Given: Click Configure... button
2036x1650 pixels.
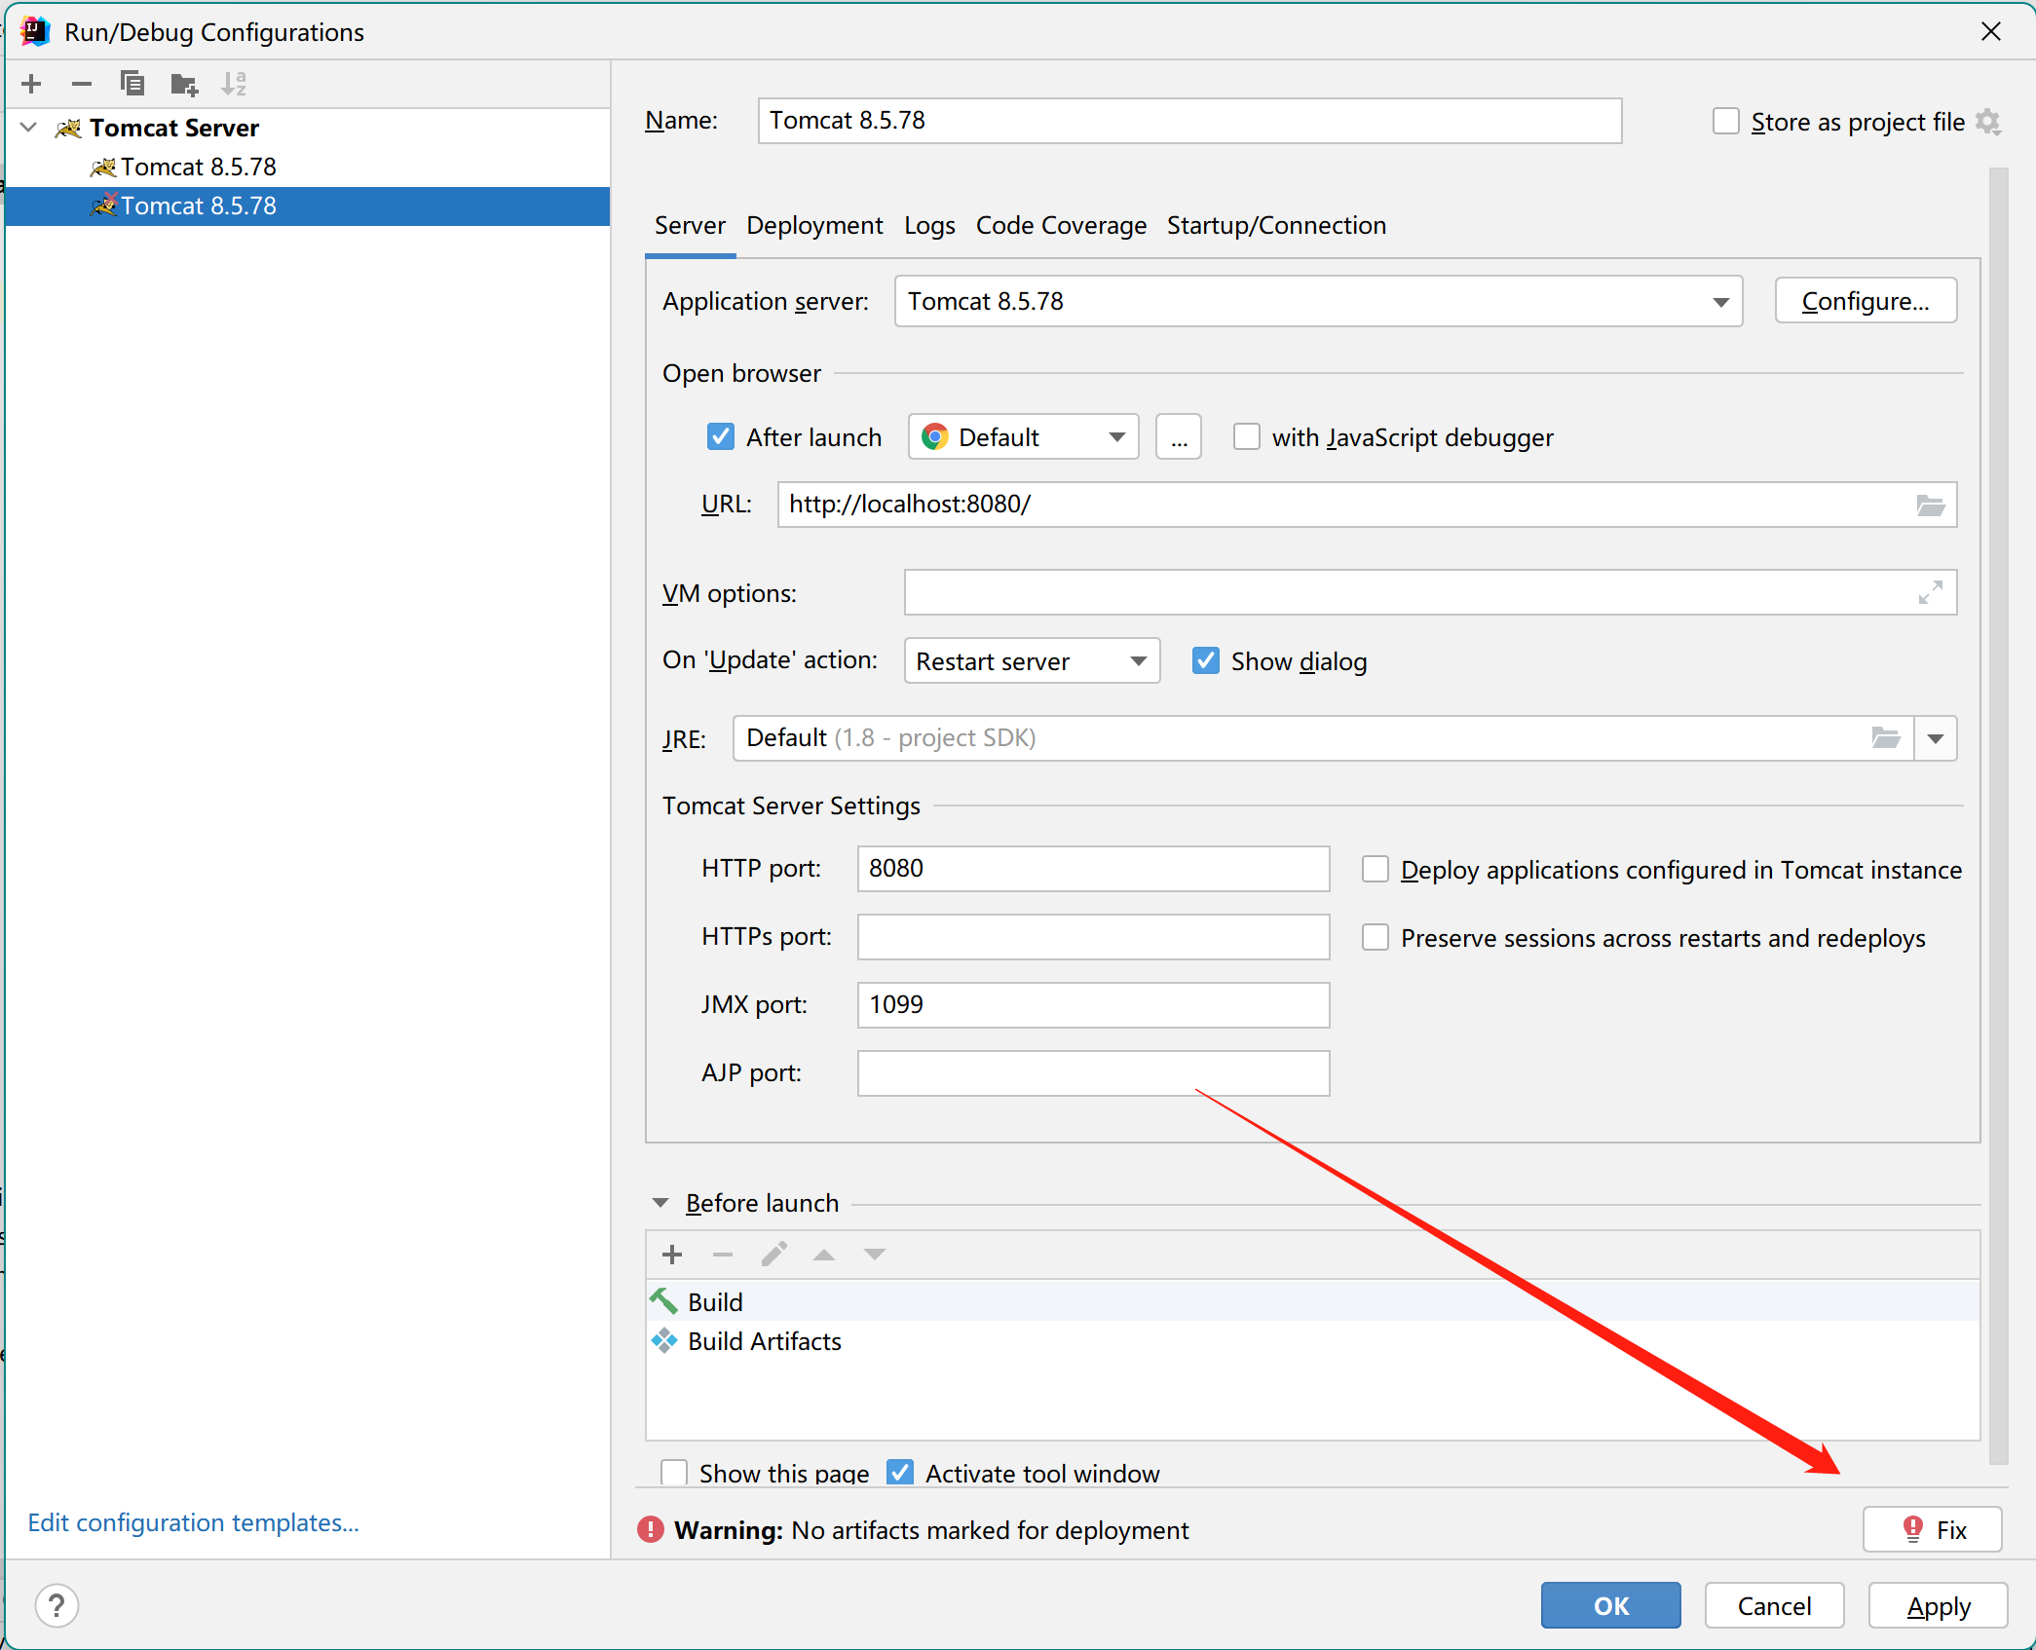Looking at the screenshot, I should tap(1866, 301).
